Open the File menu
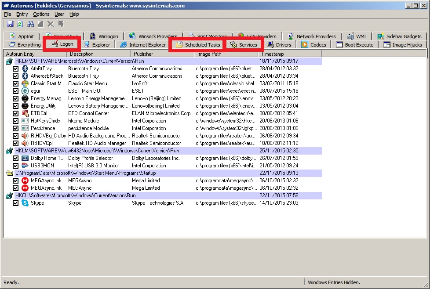The image size is (430, 289). (7, 14)
